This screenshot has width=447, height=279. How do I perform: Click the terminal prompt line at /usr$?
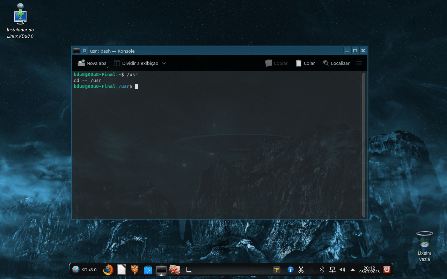pos(106,86)
